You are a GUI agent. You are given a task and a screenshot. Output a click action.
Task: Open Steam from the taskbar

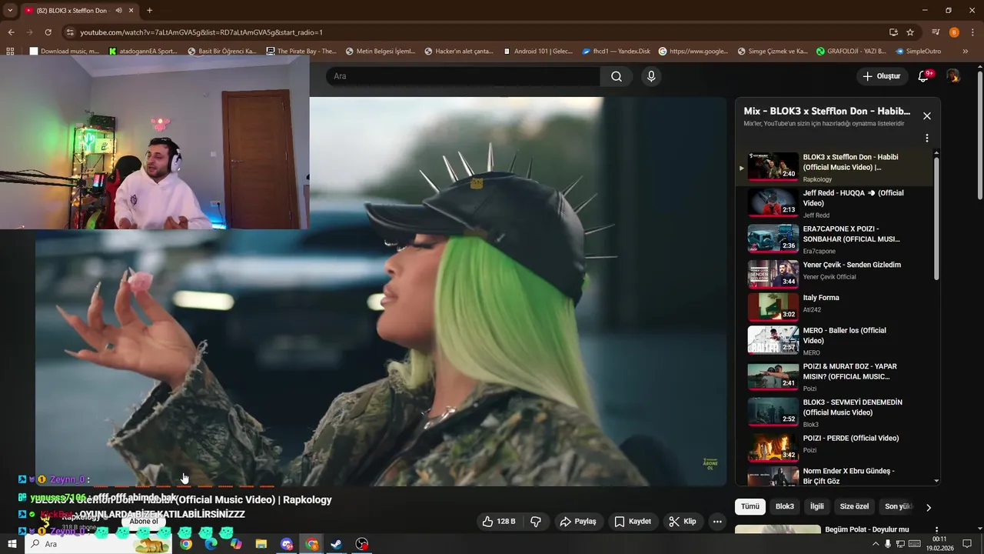tap(336, 544)
